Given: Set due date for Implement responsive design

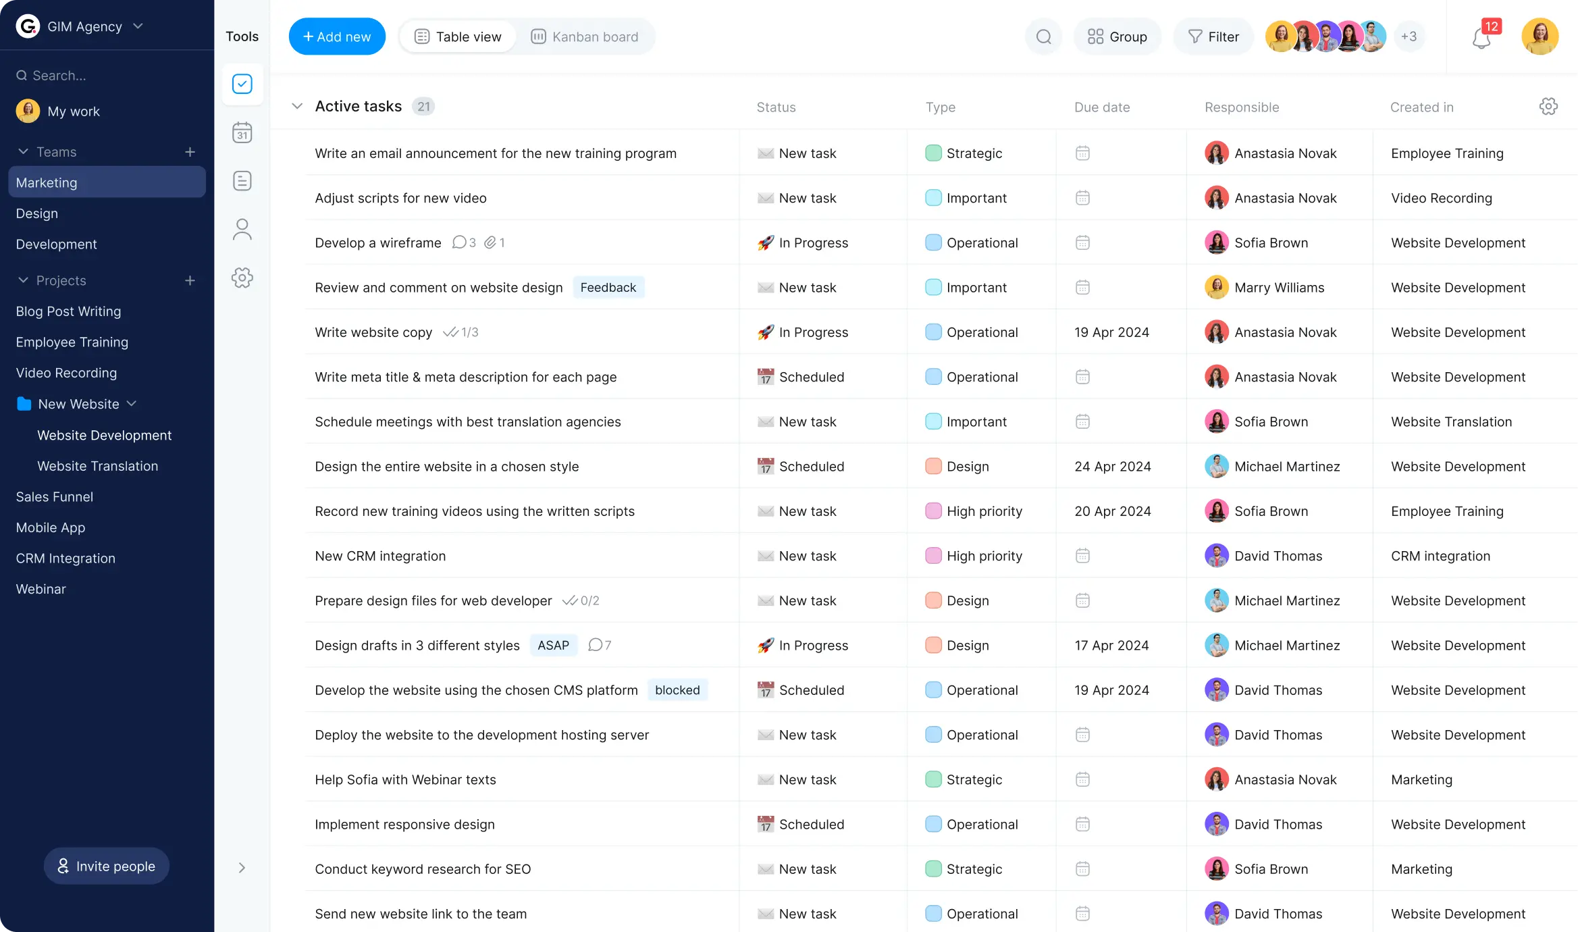Looking at the screenshot, I should 1082,824.
